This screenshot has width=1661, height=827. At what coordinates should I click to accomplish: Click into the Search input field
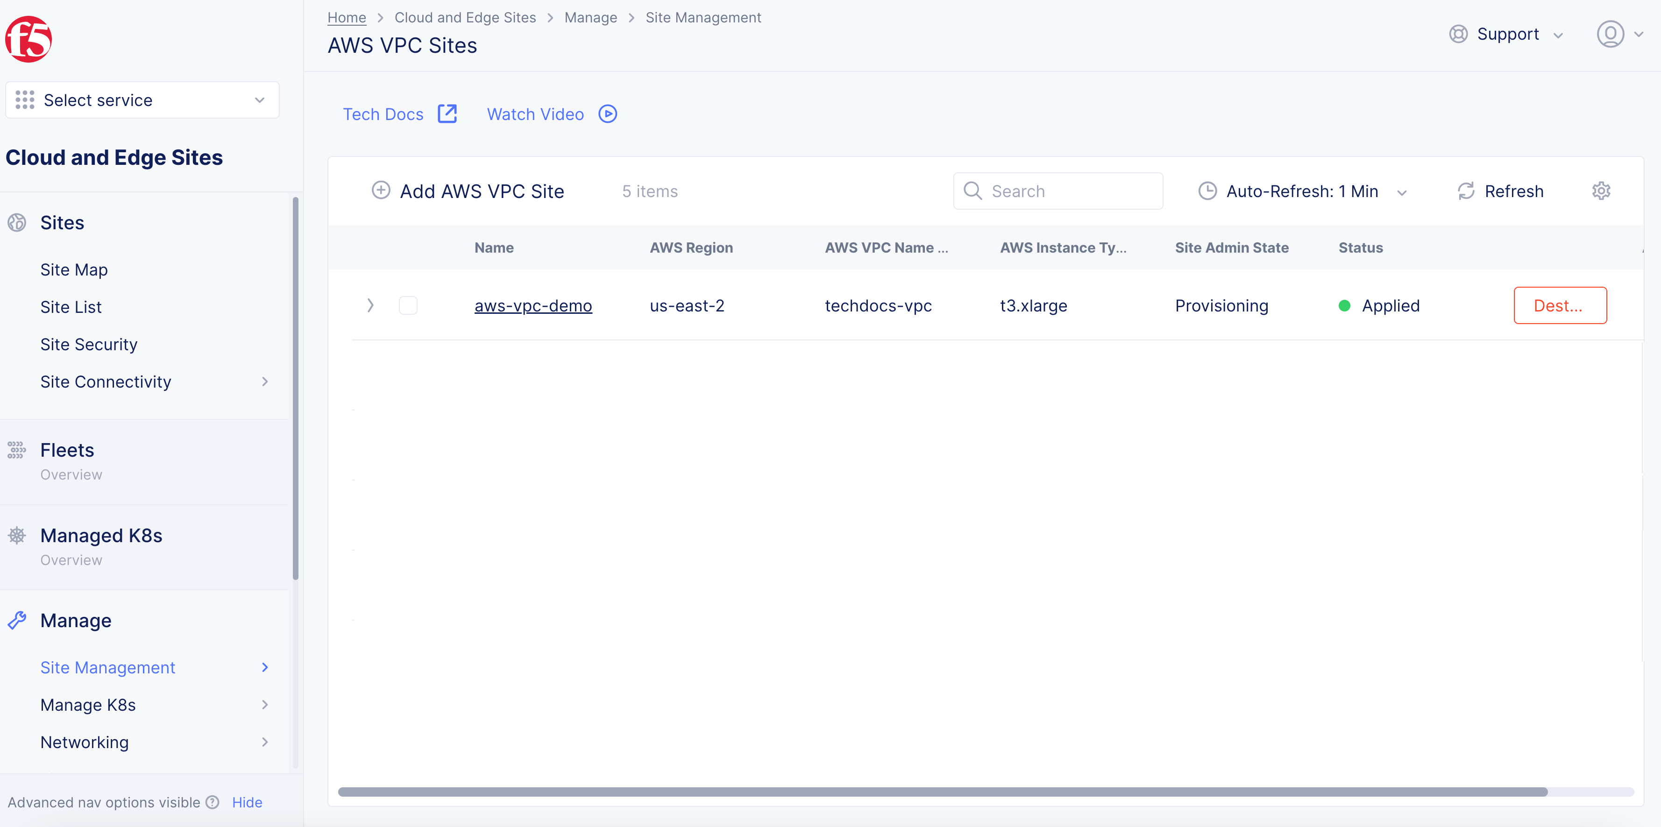click(x=1058, y=191)
